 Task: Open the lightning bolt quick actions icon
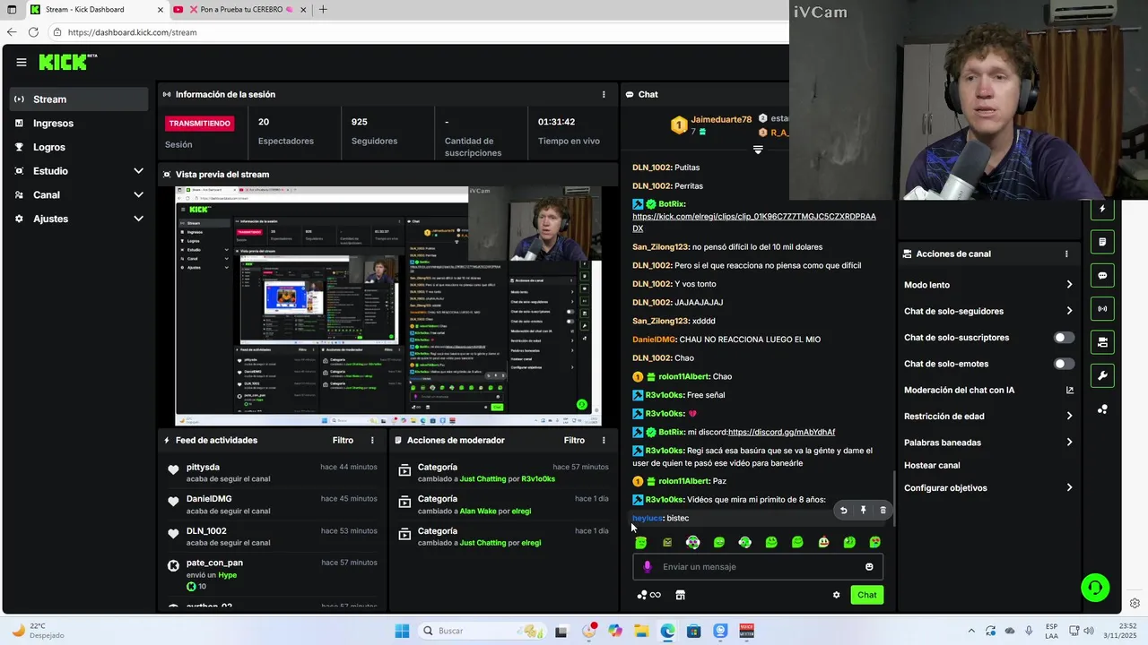click(1102, 209)
